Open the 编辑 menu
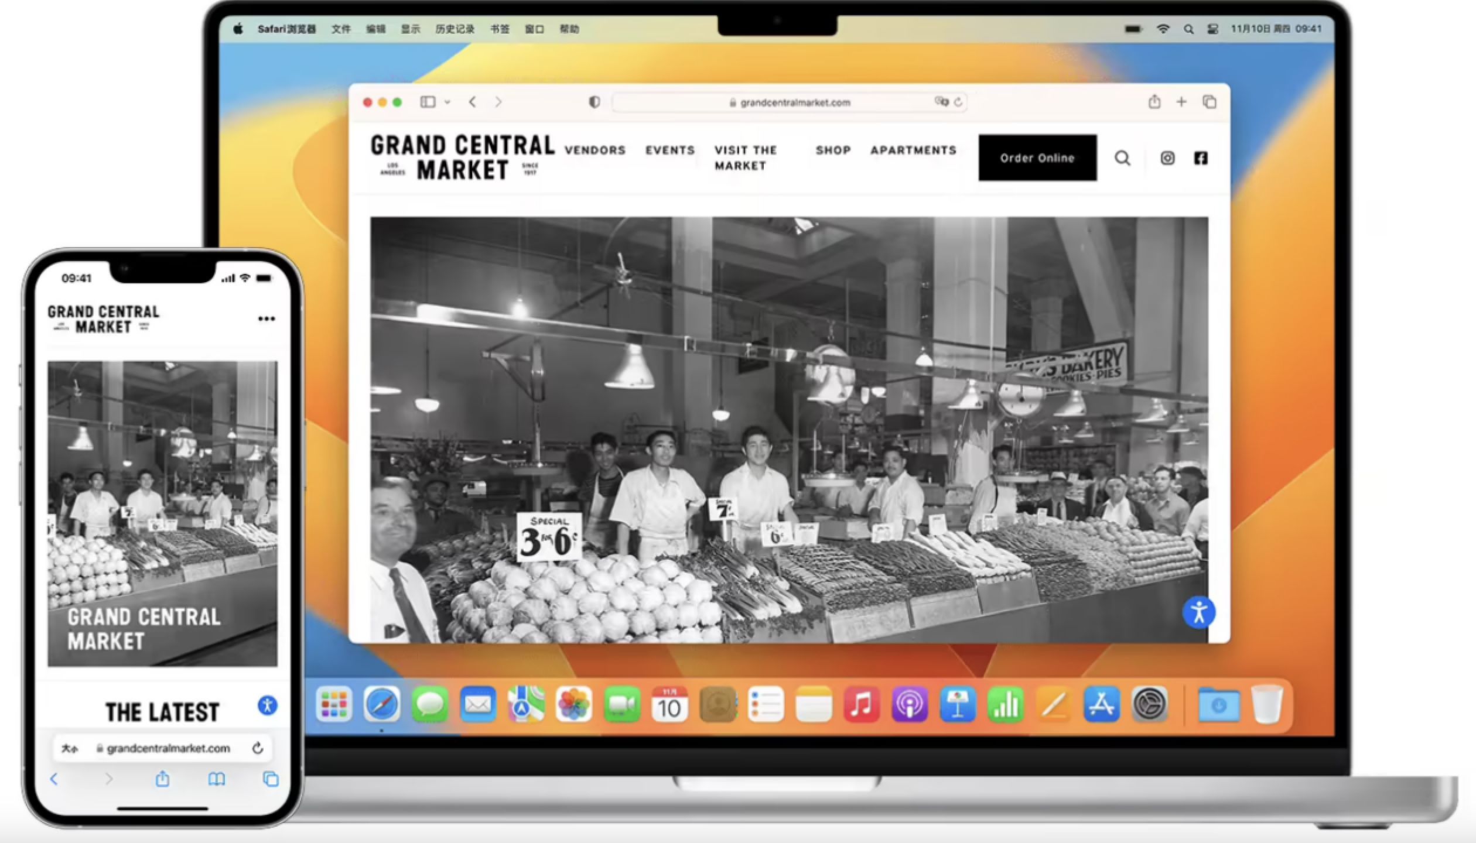This screenshot has height=843, width=1476. [x=375, y=29]
